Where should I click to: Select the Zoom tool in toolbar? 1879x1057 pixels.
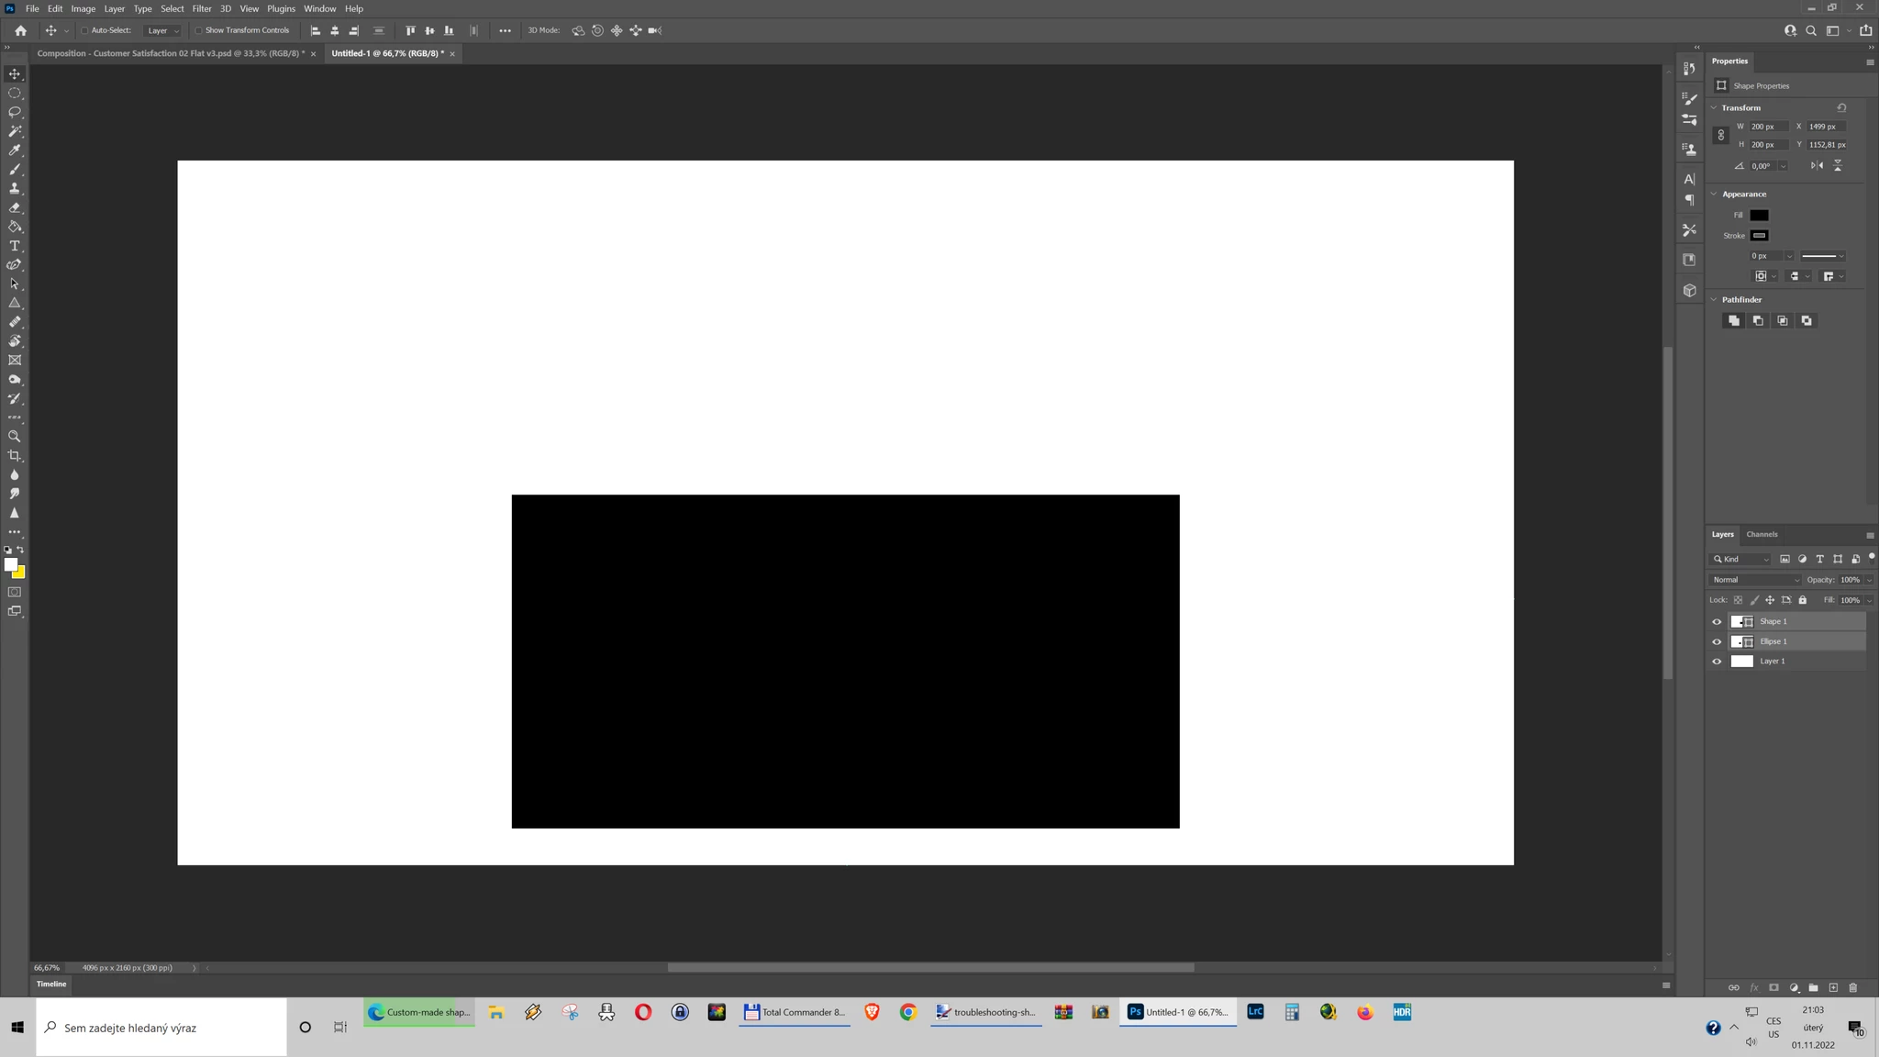click(x=15, y=437)
